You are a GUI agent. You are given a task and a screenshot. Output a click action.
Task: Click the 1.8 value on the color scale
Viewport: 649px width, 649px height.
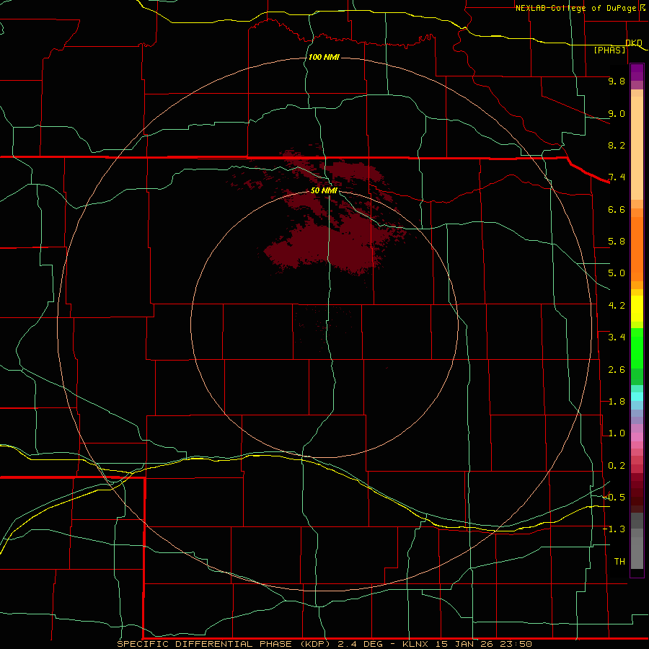617,402
